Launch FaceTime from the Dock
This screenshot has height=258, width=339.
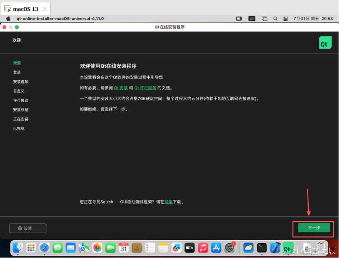click(x=110, y=248)
